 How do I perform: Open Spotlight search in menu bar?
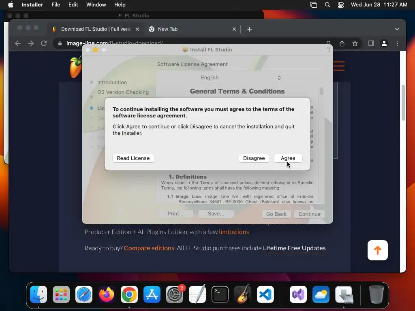click(x=327, y=5)
